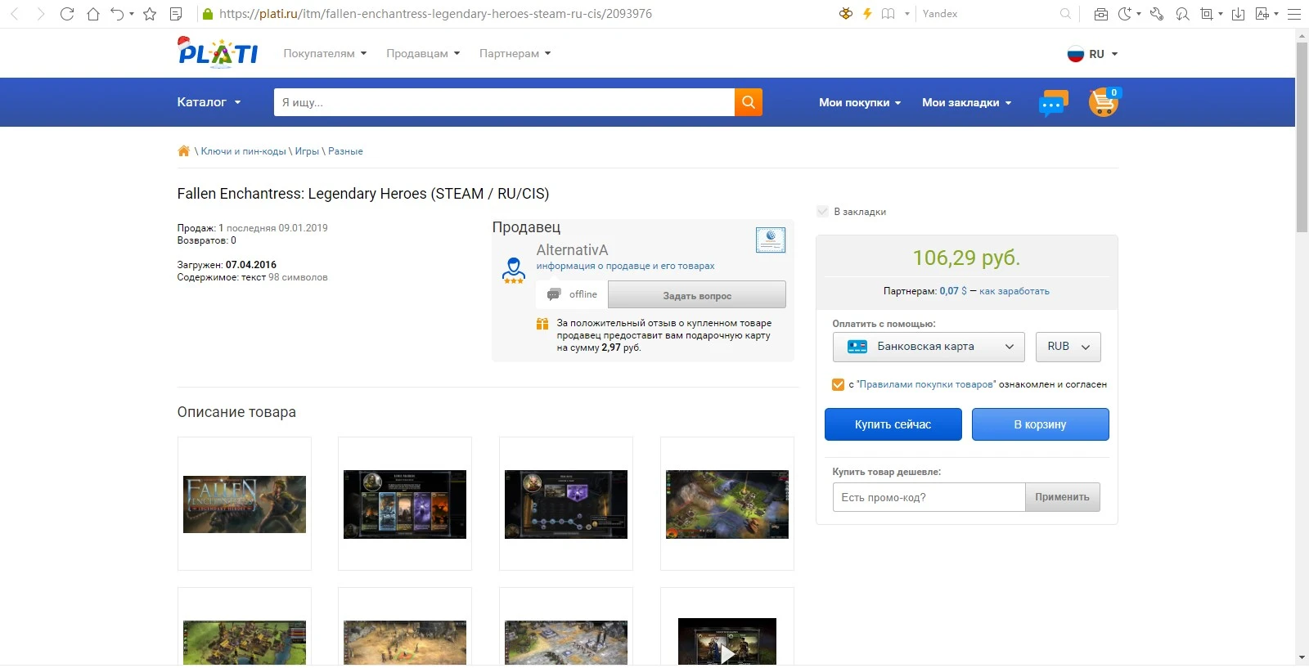Click the orange search button
Screen dimensions: 1309x668
pos(749,102)
